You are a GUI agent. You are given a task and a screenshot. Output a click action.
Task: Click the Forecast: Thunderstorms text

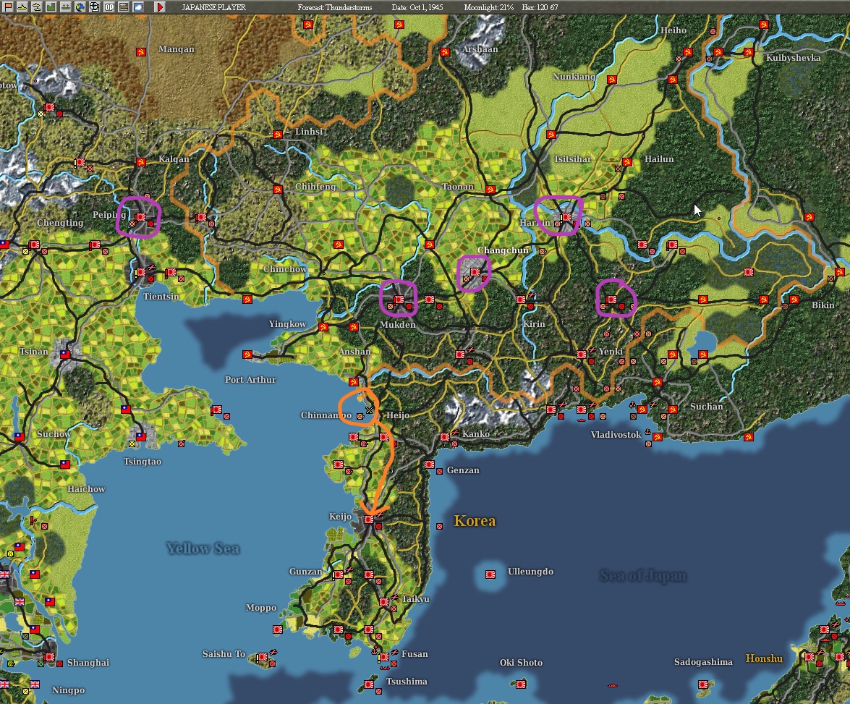[x=334, y=7]
